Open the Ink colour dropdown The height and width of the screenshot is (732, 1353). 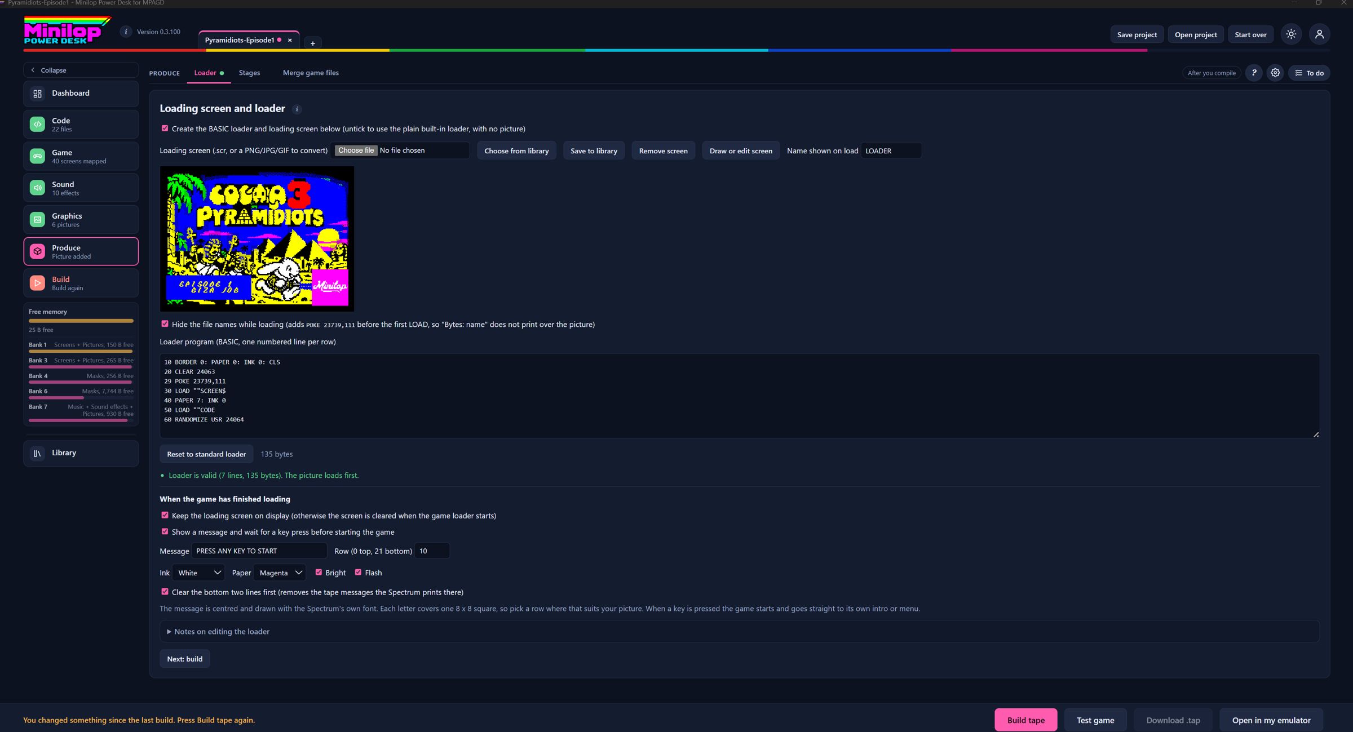198,573
